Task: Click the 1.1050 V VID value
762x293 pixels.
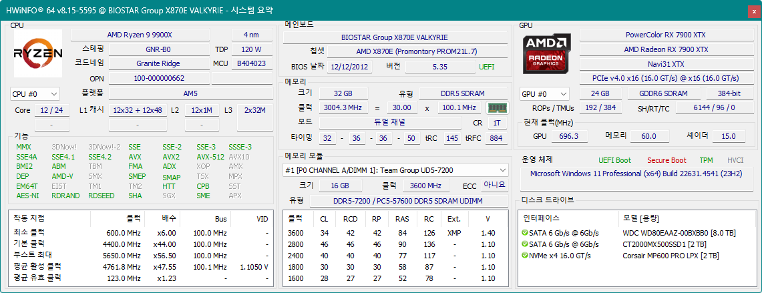Action: point(254,267)
